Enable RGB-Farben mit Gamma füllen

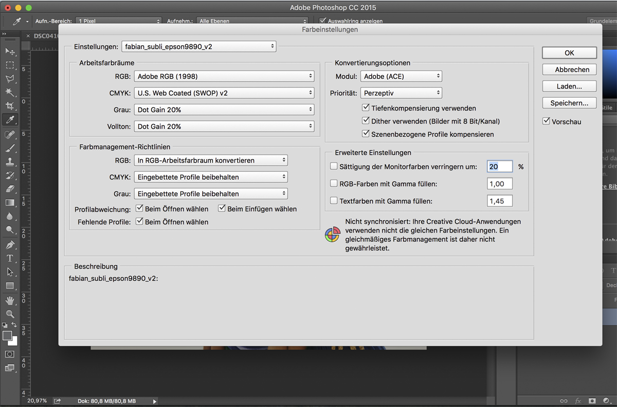click(x=334, y=184)
